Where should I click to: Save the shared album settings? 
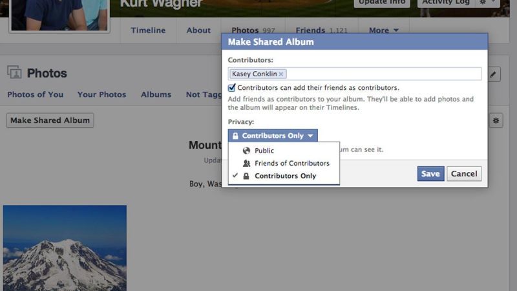pos(430,173)
